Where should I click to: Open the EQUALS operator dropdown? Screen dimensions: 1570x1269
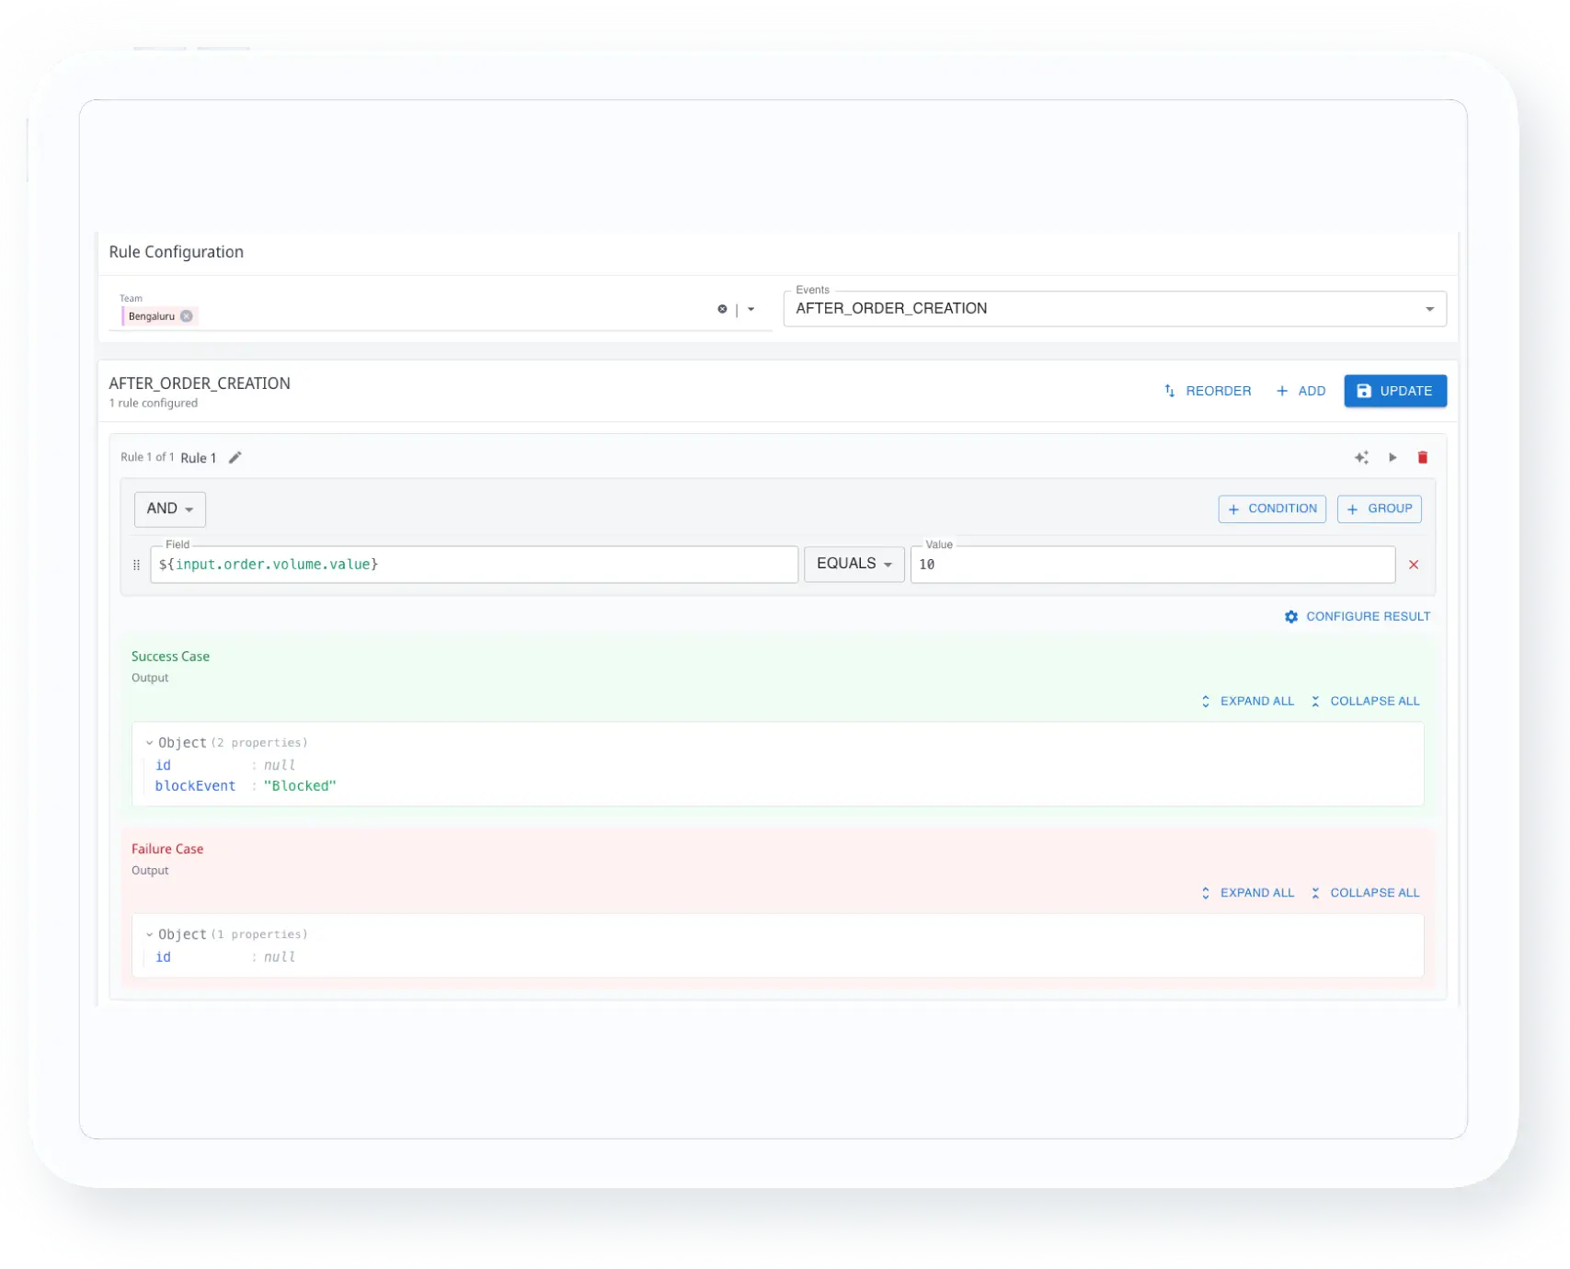(x=854, y=564)
